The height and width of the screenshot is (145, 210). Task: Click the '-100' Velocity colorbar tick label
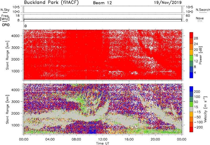[198, 122]
